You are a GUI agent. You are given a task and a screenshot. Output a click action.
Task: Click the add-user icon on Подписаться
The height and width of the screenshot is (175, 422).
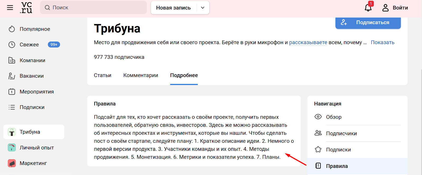(344, 22)
